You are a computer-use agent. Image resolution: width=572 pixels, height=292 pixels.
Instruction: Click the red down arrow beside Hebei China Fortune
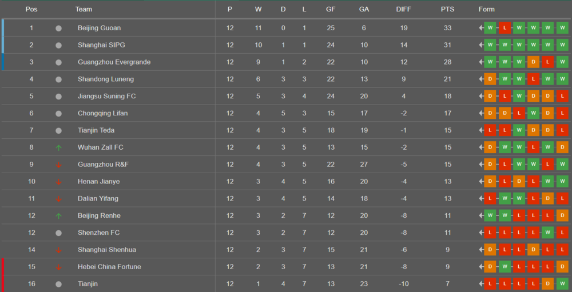(x=58, y=267)
